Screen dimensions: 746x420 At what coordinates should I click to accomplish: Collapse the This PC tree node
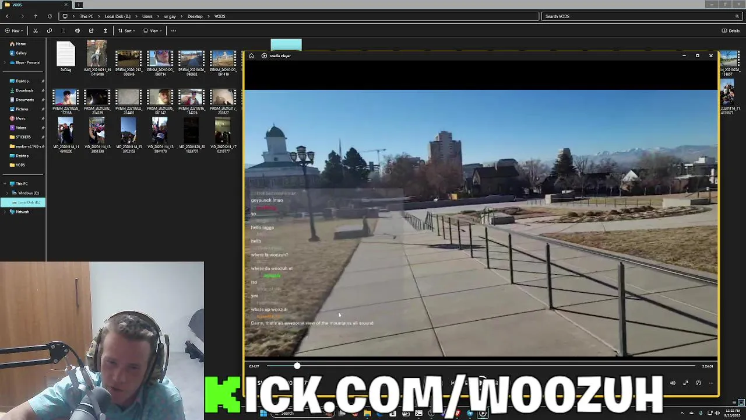pos(5,184)
